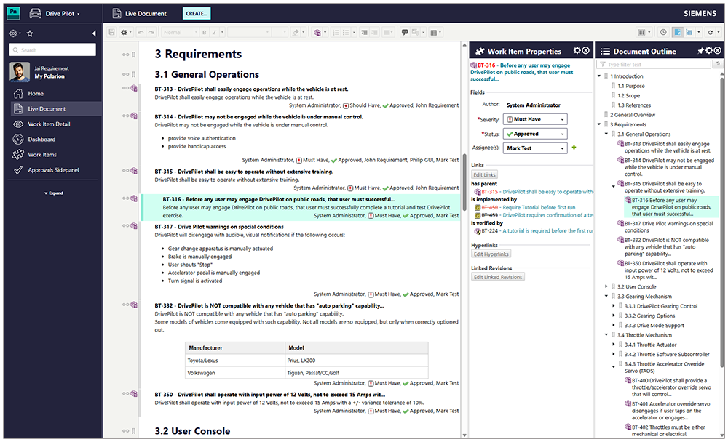Click the Edit Linked Revisions button
Viewport: 728px width, 442px height.
coord(498,277)
